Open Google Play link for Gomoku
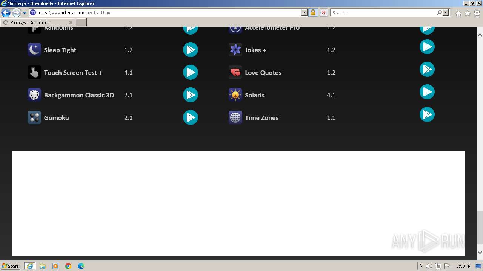Screen dimensions: 483x271 point(191,117)
